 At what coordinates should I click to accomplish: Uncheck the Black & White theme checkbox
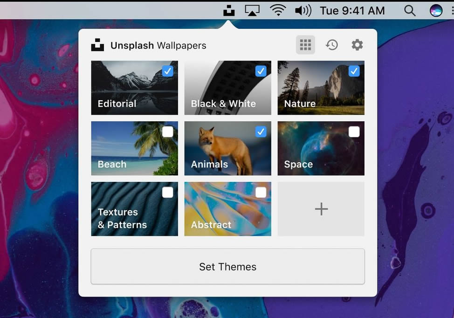261,71
